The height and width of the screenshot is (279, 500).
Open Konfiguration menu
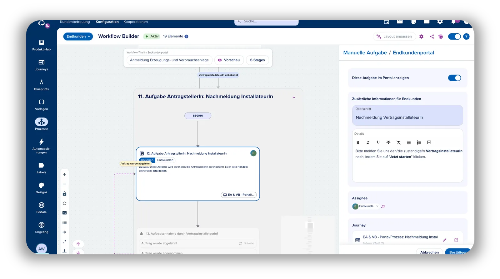click(107, 22)
